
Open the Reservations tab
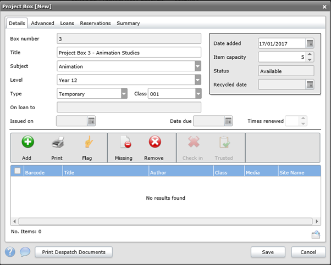pyautogui.click(x=95, y=23)
